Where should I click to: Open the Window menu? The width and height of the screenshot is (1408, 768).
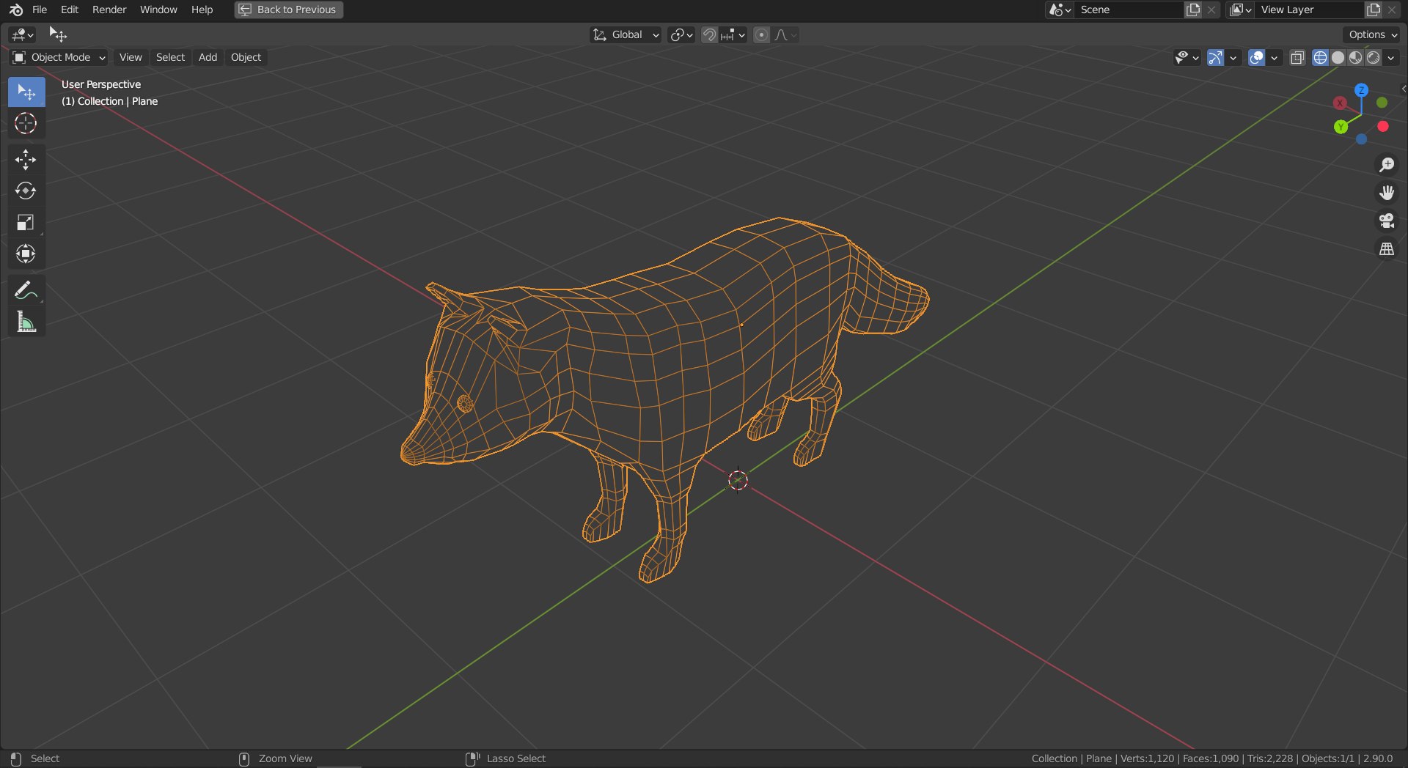click(158, 10)
